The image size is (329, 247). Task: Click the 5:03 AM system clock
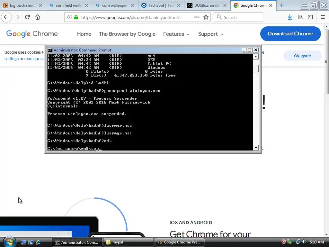pos(316,242)
